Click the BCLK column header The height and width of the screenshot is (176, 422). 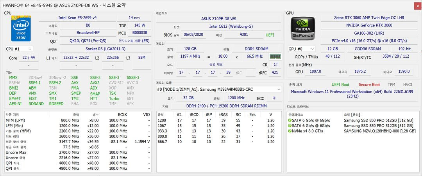point(122,114)
